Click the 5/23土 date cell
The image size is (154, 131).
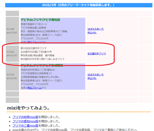tap(13, 54)
